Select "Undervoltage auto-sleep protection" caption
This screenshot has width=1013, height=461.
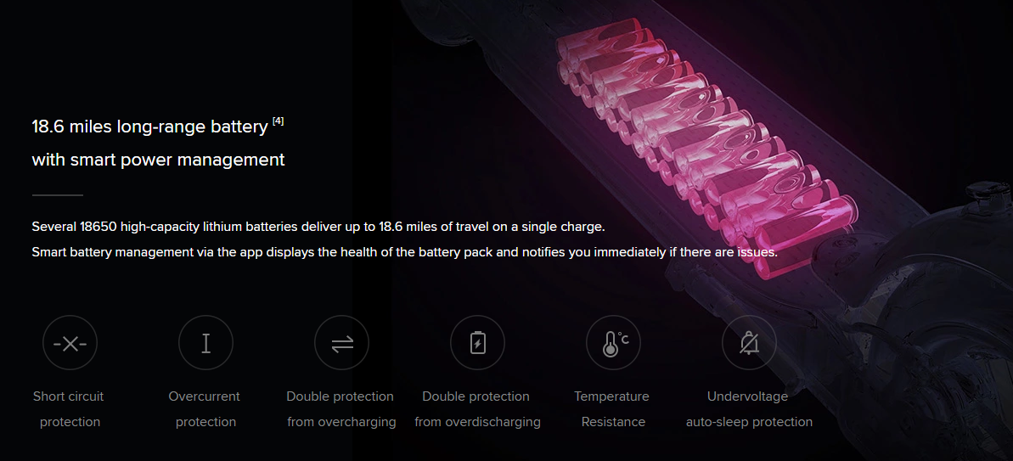750,409
